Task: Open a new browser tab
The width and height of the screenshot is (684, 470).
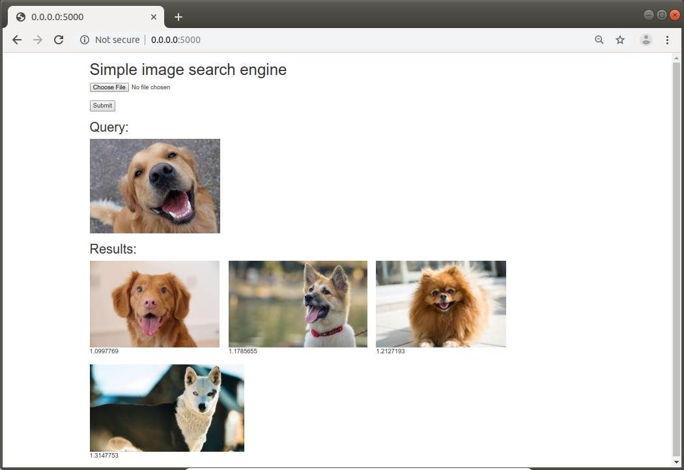Action: click(178, 16)
